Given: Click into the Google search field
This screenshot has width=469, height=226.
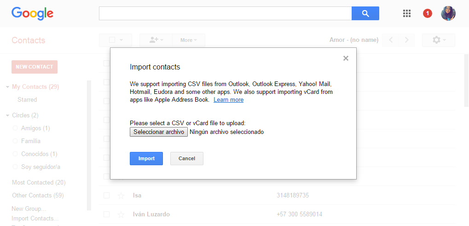Looking at the screenshot, I should [225, 14].
